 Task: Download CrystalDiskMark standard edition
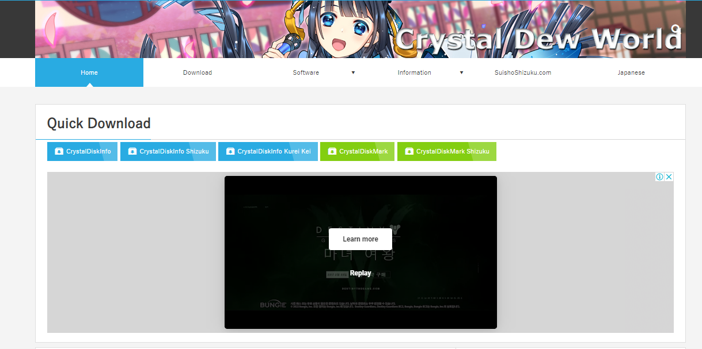(x=357, y=151)
